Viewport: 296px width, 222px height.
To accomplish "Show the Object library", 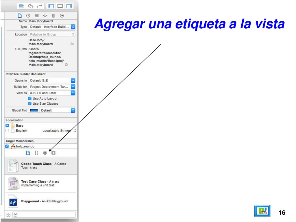I will [x=45, y=153].
